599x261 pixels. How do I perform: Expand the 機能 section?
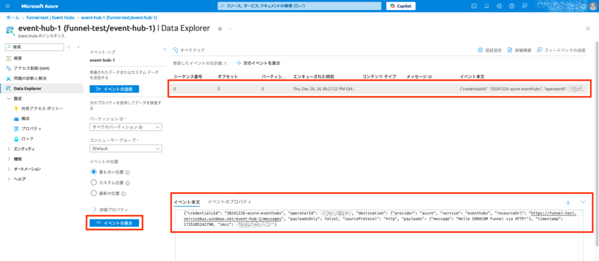click(9, 159)
